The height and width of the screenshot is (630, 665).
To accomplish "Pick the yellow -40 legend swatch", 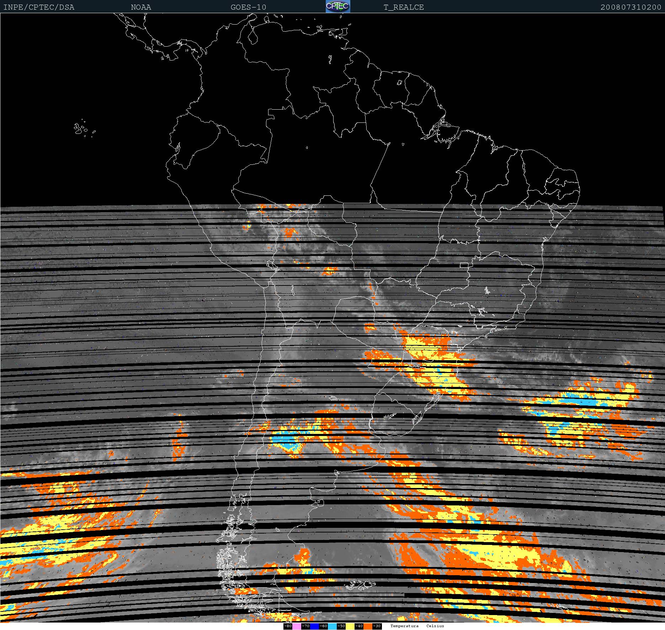I will [350, 626].
